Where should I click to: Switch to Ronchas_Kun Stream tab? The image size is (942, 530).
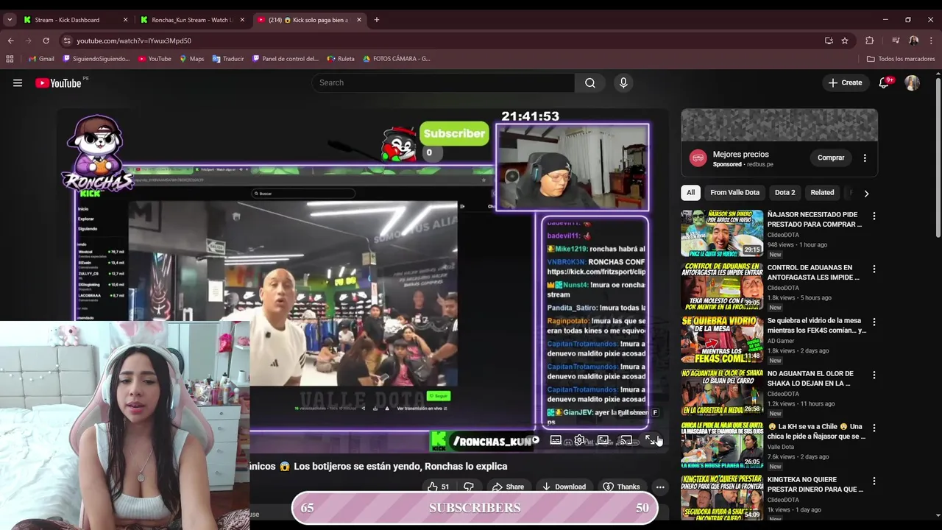click(192, 20)
